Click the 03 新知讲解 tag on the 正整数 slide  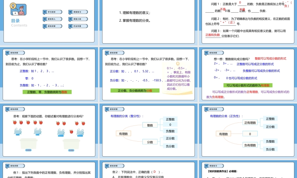[x=15, y=53]
